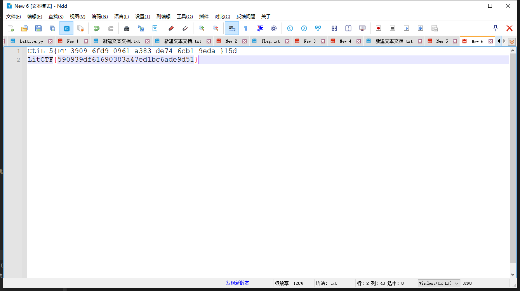
Task: Toggle word wrap toolbar button
Action: coord(232,28)
